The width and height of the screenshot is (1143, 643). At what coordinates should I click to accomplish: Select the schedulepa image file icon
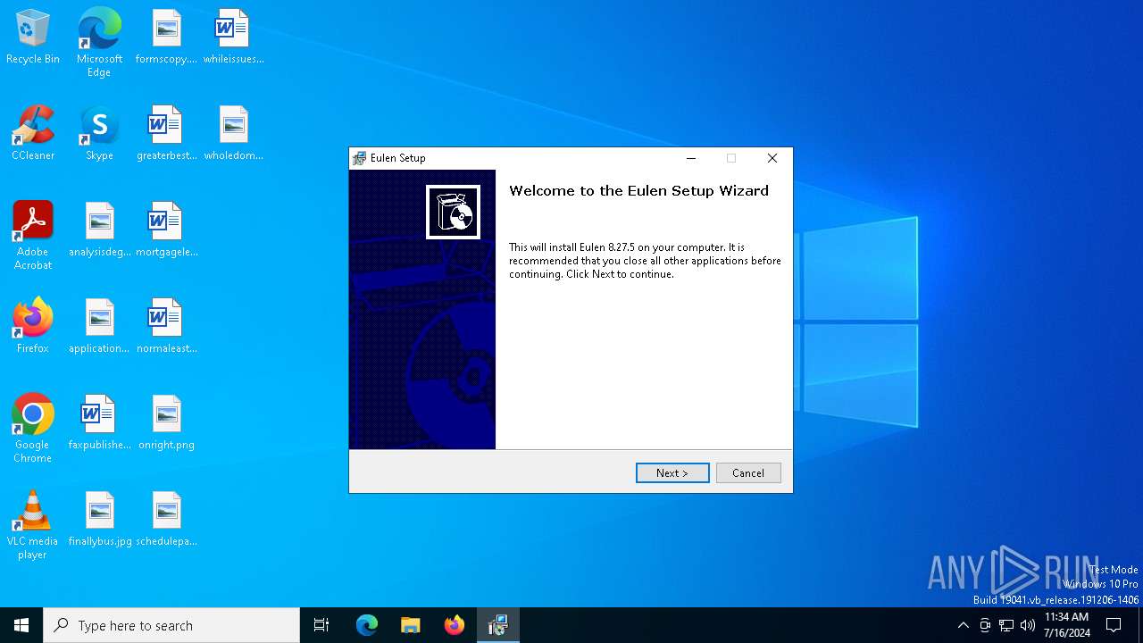coord(166,520)
